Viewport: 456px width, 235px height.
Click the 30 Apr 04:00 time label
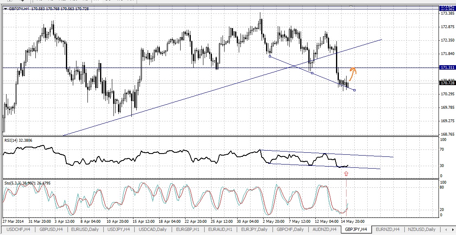(x=248, y=221)
